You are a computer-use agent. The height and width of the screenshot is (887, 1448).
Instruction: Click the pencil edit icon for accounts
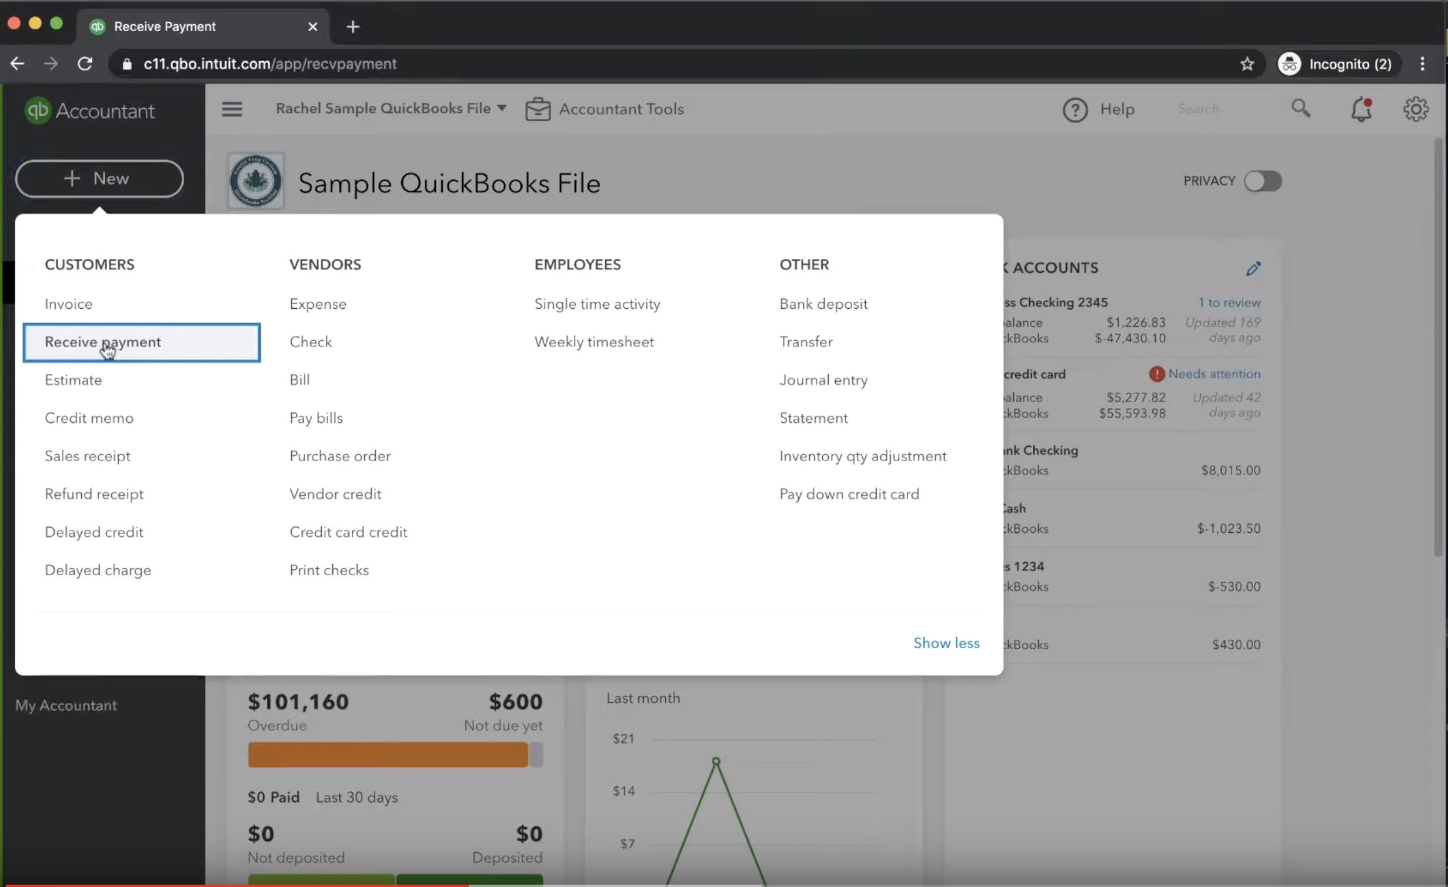(1253, 268)
